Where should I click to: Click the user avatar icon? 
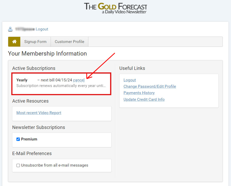click(10, 29)
